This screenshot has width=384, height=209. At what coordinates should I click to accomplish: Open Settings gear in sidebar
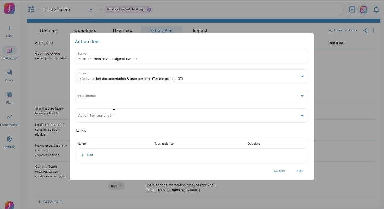[x=9, y=139]
